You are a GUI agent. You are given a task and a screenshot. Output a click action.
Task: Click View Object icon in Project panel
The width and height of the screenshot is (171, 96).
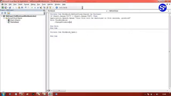pyautogui.click(x=5, y=13)
